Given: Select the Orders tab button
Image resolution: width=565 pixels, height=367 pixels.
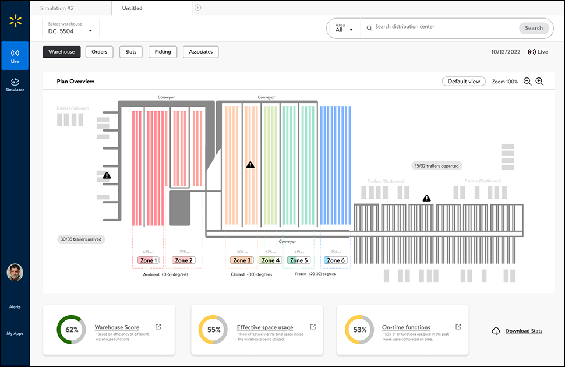Looking at the screenshot, I should (x=99, y=52).
